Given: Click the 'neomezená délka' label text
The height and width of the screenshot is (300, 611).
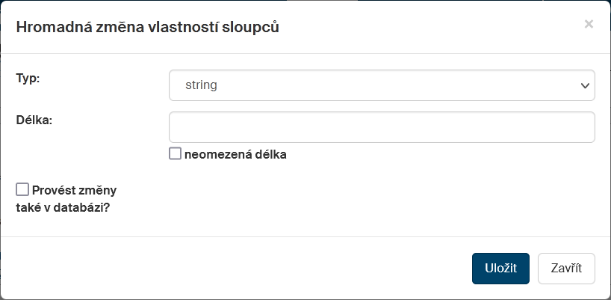Looking at the screenshot, I should click(x=235, y=155).
